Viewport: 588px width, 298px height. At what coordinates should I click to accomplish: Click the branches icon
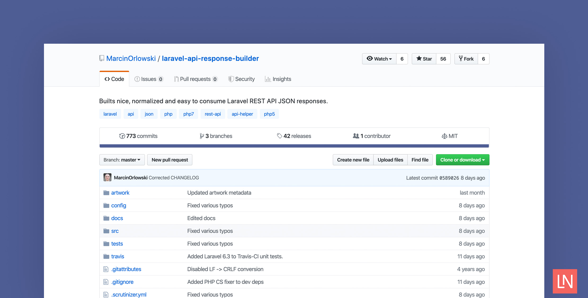coord(201,136)
